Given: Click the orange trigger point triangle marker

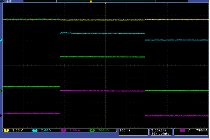Looking at the screenshot, I should 106,3.
